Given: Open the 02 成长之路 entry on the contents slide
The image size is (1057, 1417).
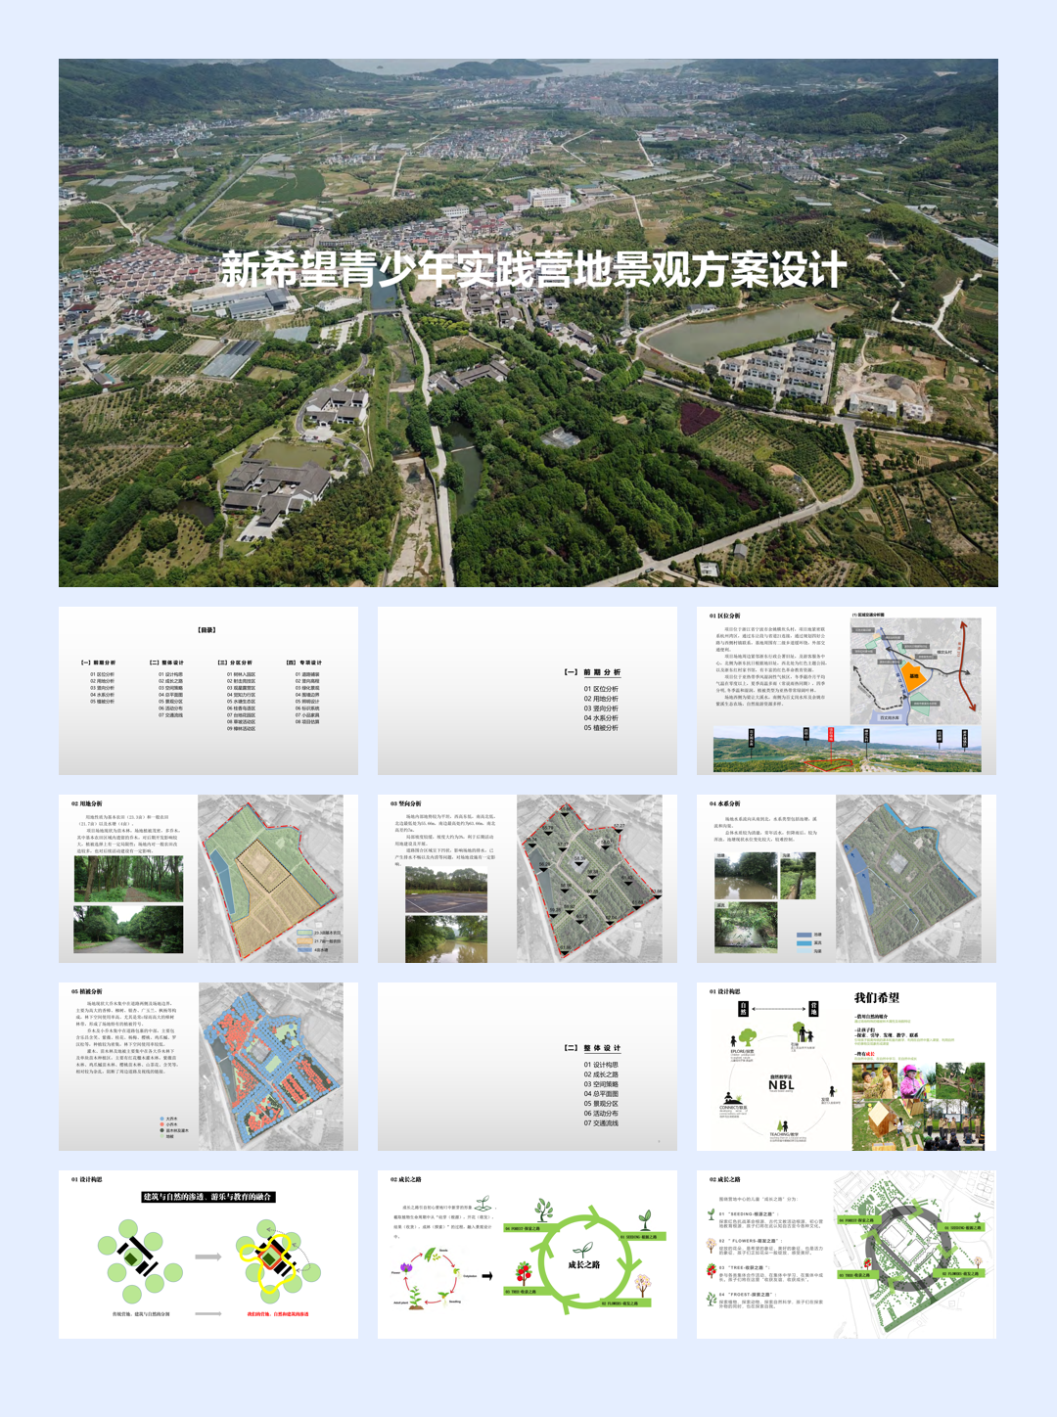Looking at the screenshot, I should pyautogui.click(x=171, y=681).
